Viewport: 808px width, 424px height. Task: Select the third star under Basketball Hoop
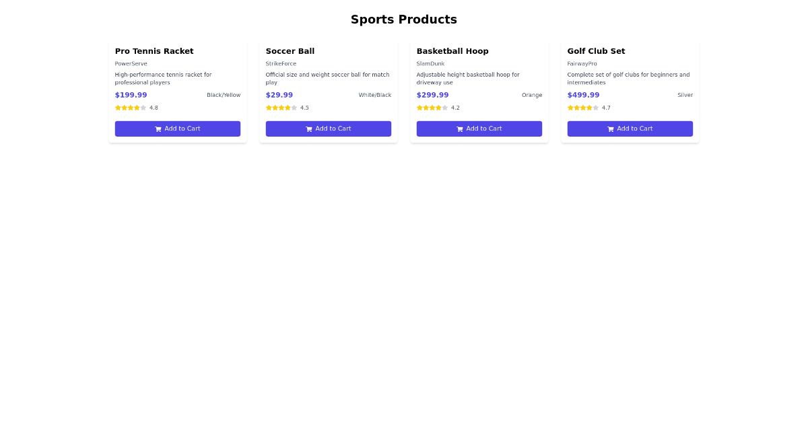click(430, 108)
